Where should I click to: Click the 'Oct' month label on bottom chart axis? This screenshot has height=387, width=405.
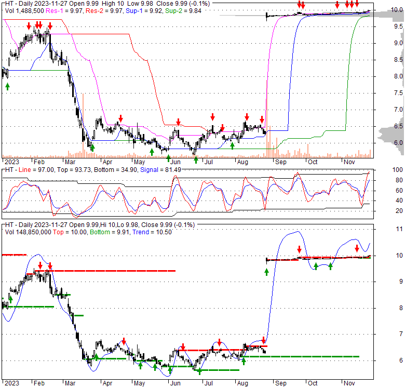pyautogui.click(x=313, y=383)
